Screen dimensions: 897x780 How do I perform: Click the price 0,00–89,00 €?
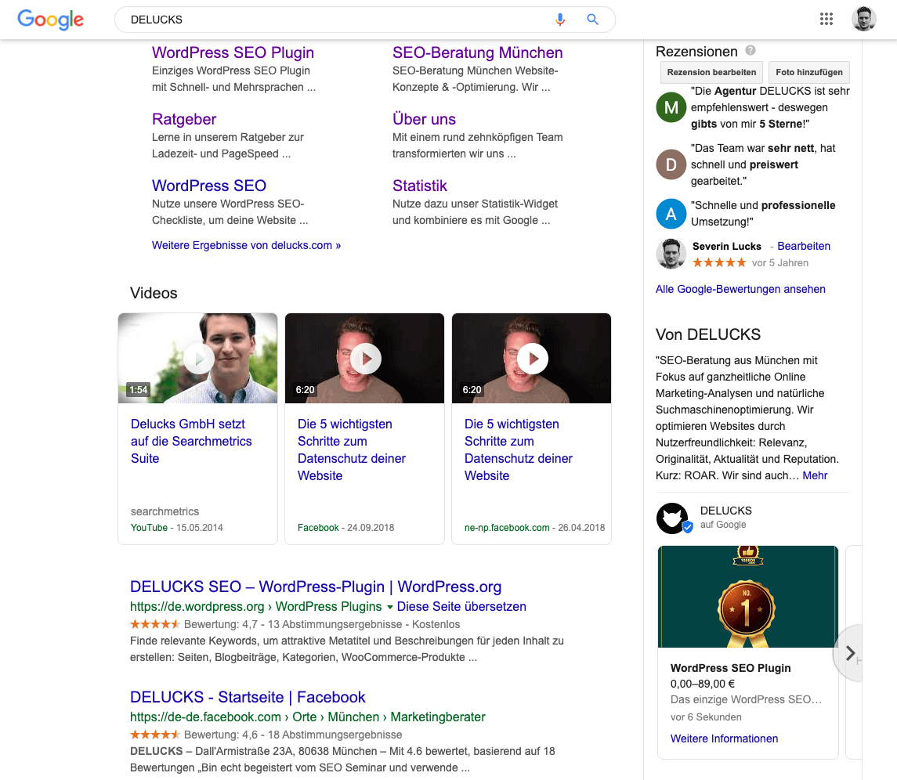[x=703, y=684]
